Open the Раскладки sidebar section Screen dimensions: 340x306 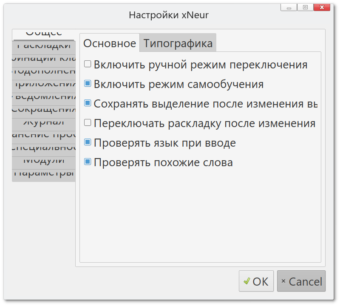pos(44,48)
